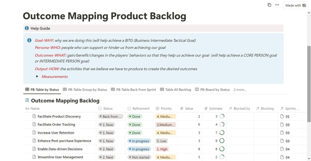The height and width of the screenshot is (161, 311).
Task: Click the High priority tag
Action: (162, 149)
